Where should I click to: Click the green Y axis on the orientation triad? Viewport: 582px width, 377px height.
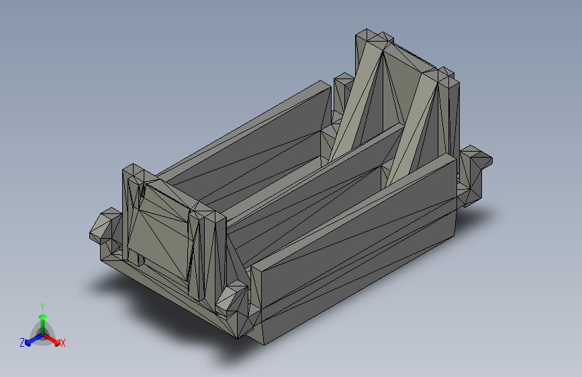(43, 323)
